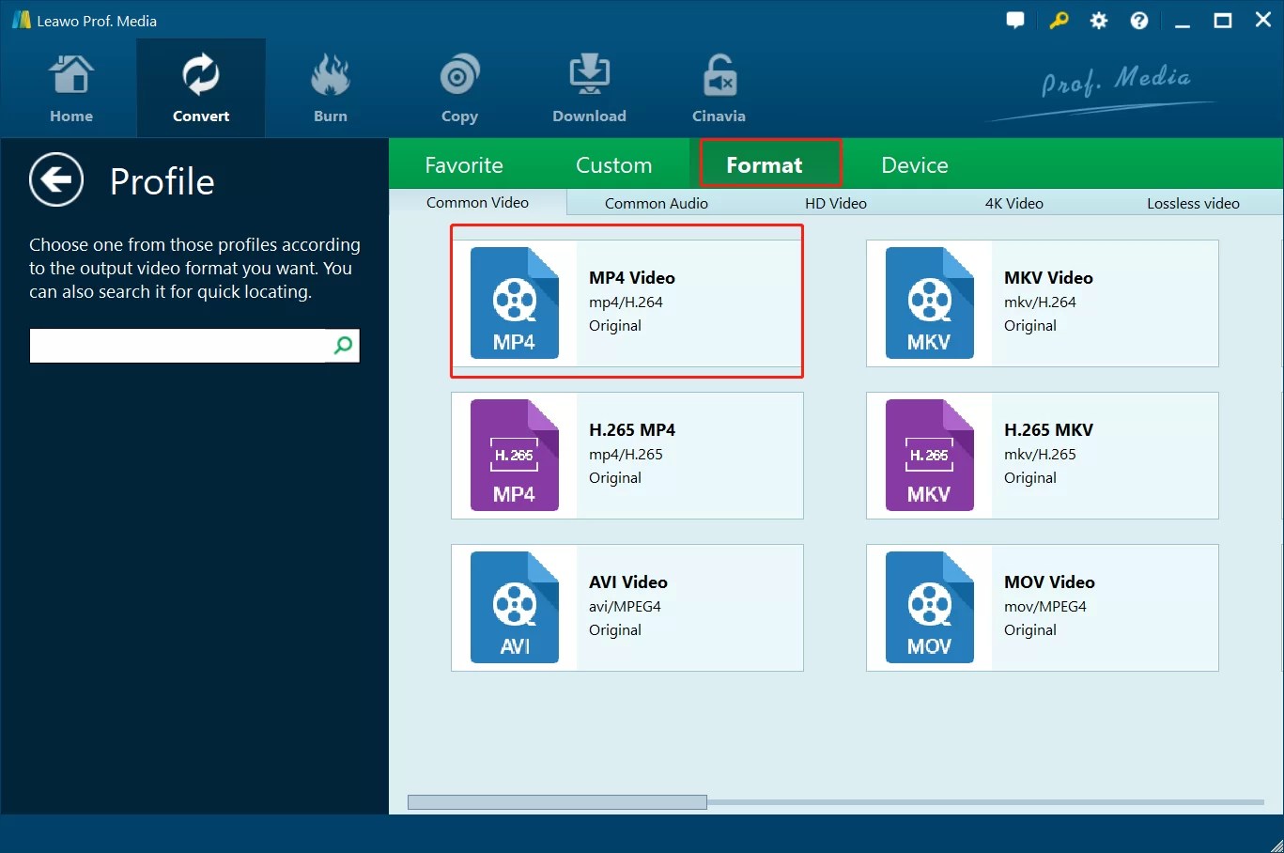The width and height of the screenshot is (1284, 853).
Task: Open the feedback chat icon
Action: click(1015, 20)
